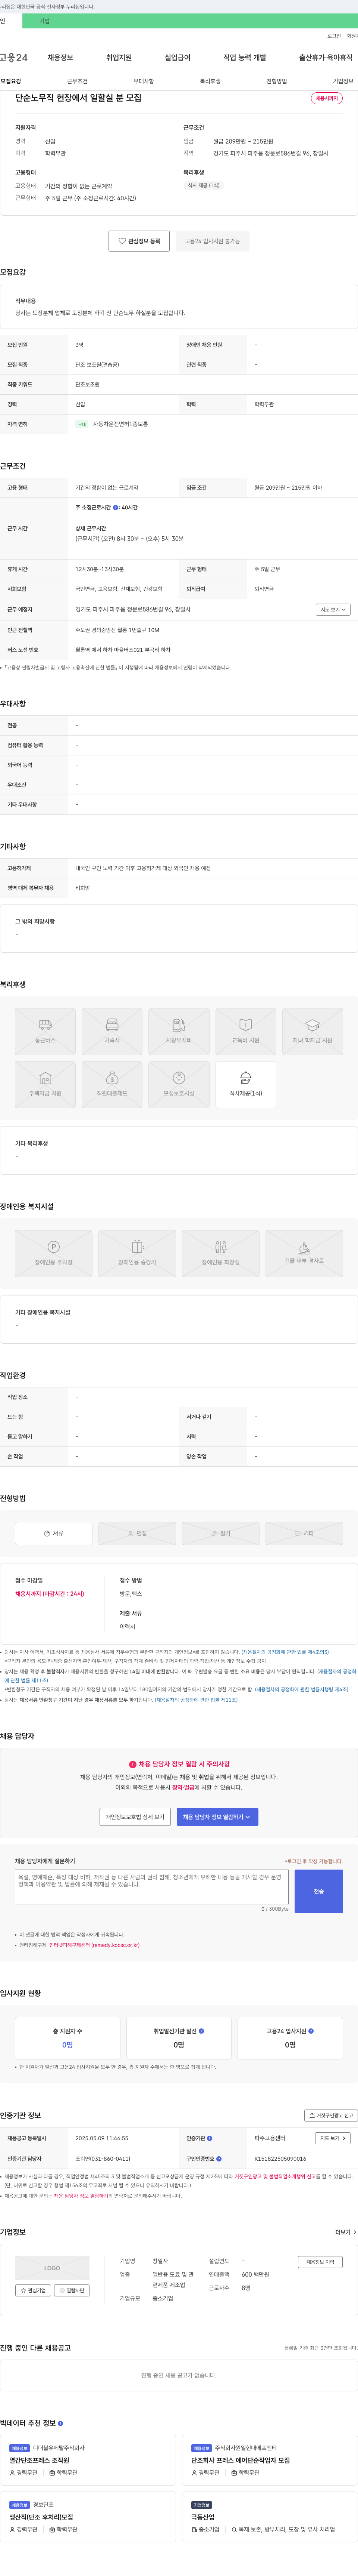358x2576 pixels.
Task: Click the 기타 screening method box
Action: pos(304,1533)
